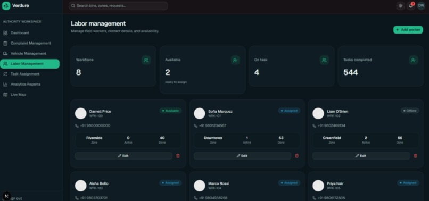The image size is (429, 201).
Task: Click the Task Assignment checklist icon
Action: (x=5, y=74)
